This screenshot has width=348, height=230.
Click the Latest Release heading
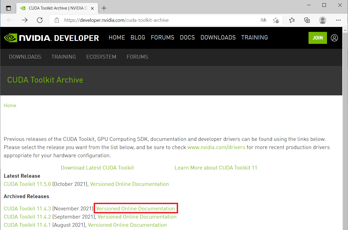pos(22,176)
